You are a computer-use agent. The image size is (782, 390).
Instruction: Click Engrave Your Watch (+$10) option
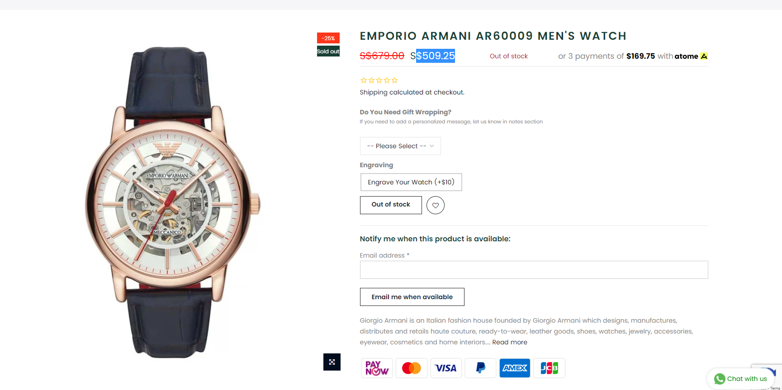[411, 182]
